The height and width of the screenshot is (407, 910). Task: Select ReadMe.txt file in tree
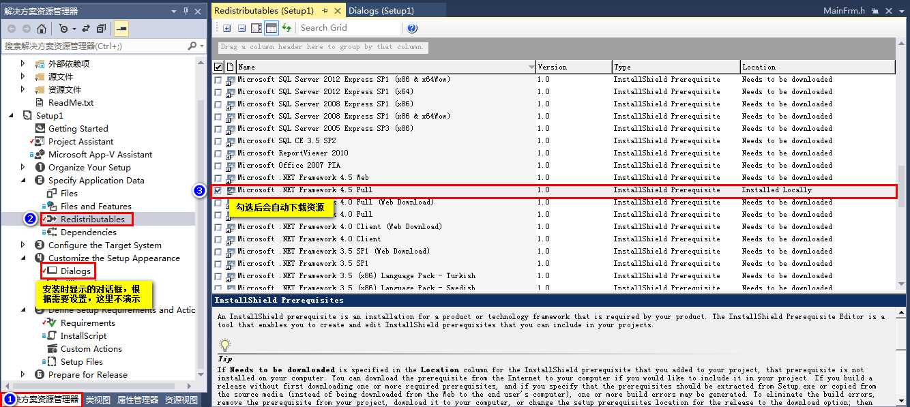71,102
